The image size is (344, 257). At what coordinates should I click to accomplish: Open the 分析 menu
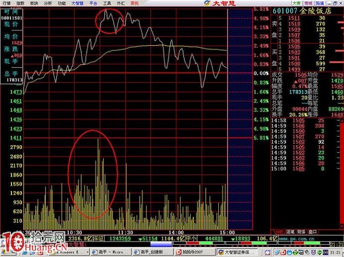click(x=48, y=3)
